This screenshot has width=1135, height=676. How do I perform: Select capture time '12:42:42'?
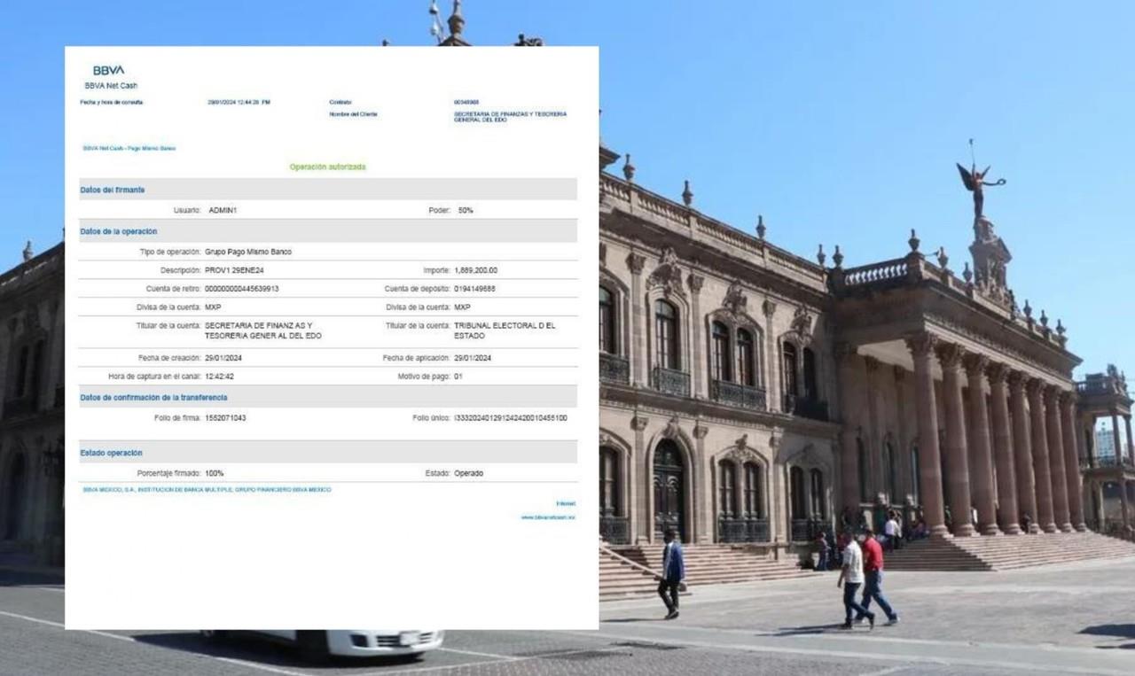(x=219, y=377)
